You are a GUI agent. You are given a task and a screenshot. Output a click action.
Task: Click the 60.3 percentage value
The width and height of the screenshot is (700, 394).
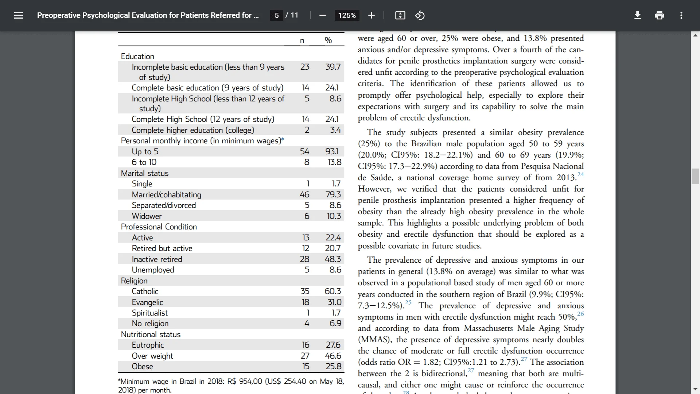(333, 291)
